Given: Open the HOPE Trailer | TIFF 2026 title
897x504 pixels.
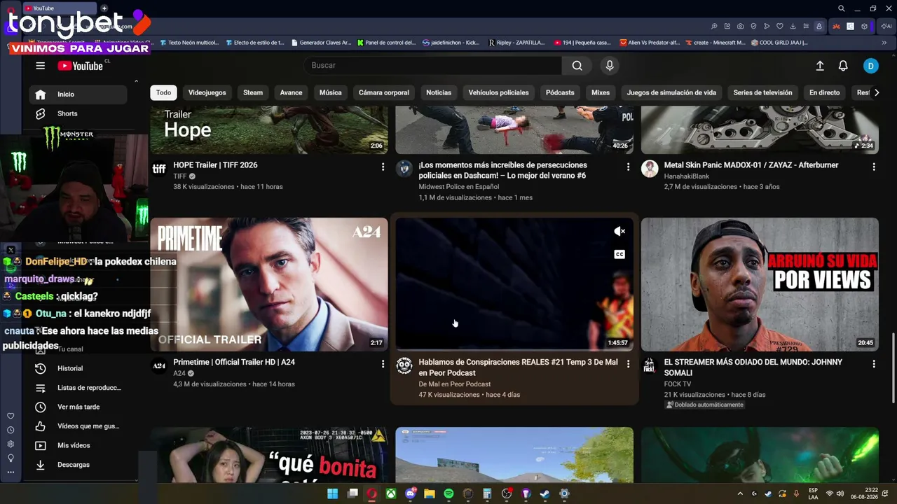Looking at the screenshot, I should [x=215, y=165].
